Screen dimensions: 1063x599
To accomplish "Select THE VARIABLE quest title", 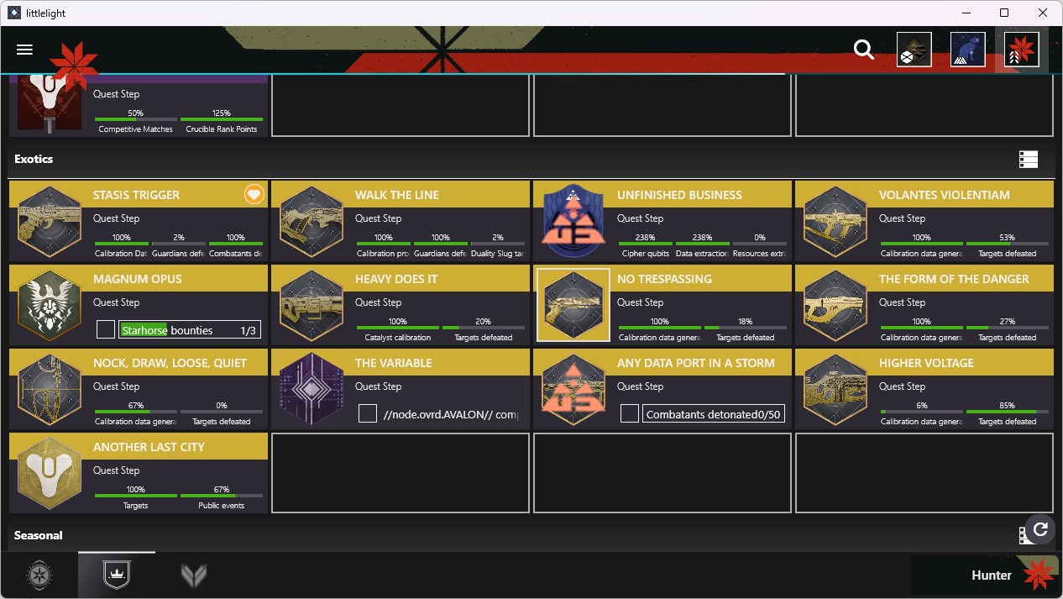I will [394, 363].
